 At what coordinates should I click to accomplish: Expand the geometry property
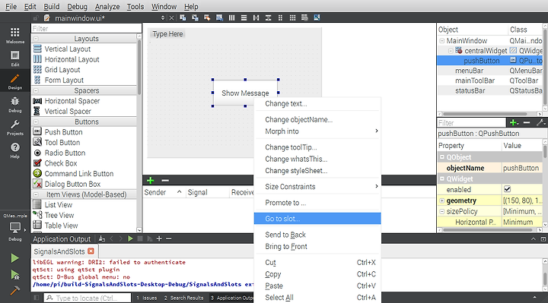[441, 200]
